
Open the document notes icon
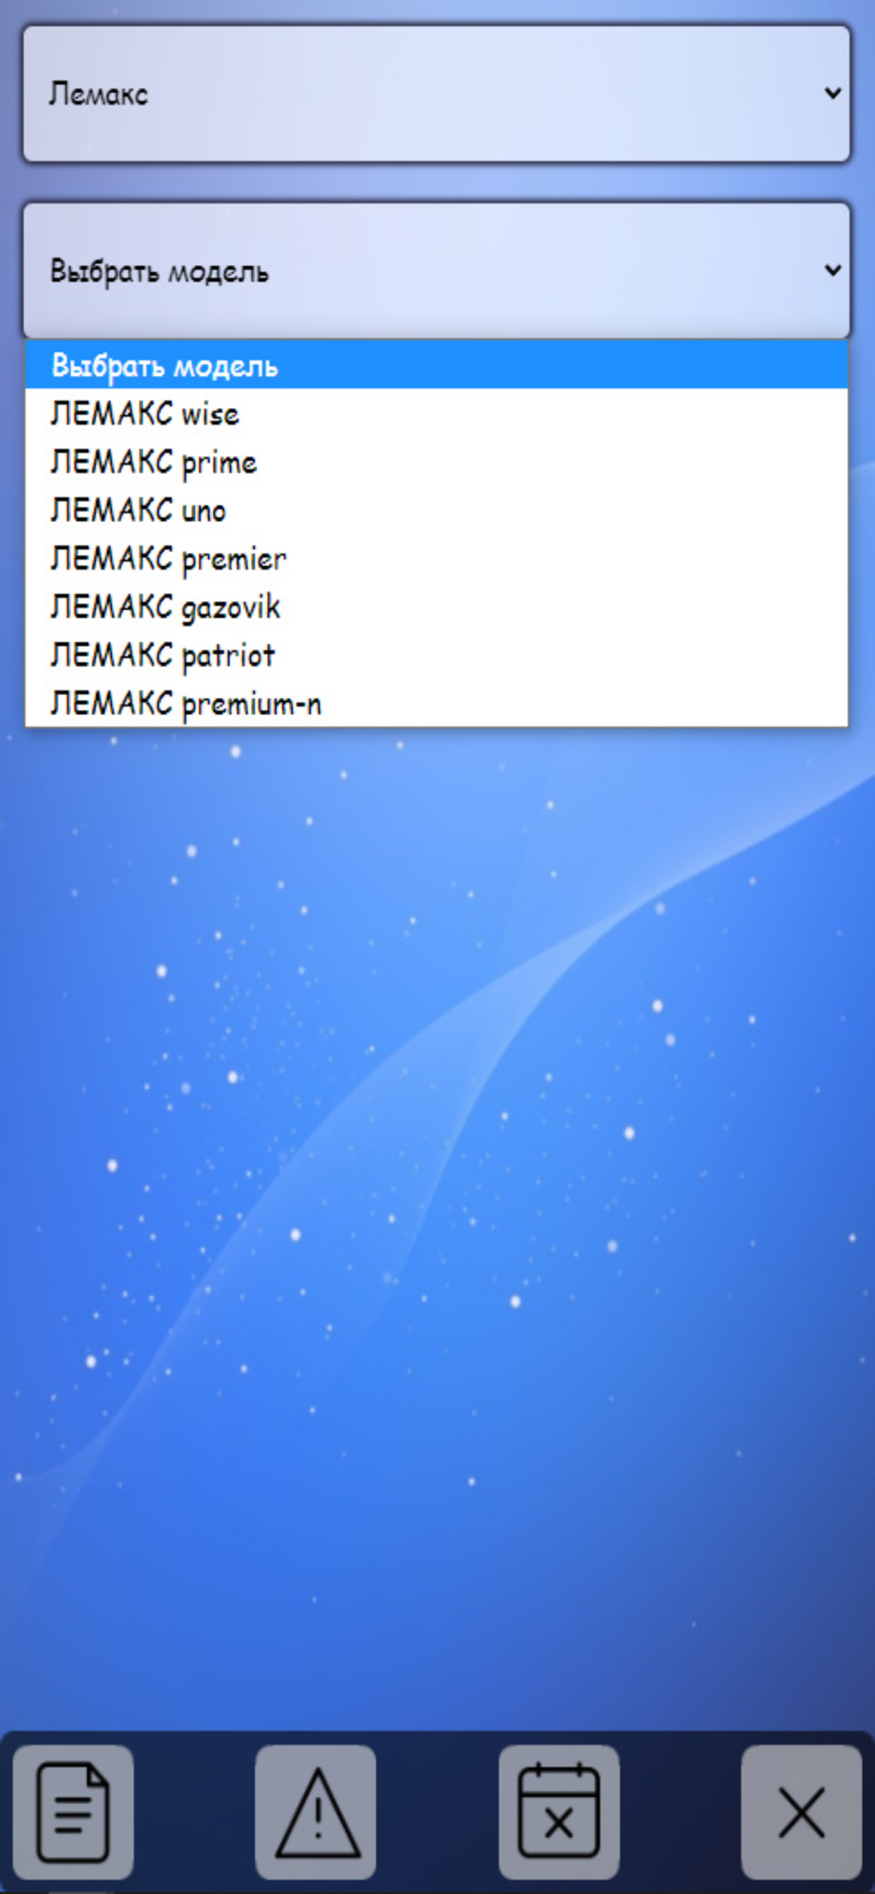[x=73, y=1812]
